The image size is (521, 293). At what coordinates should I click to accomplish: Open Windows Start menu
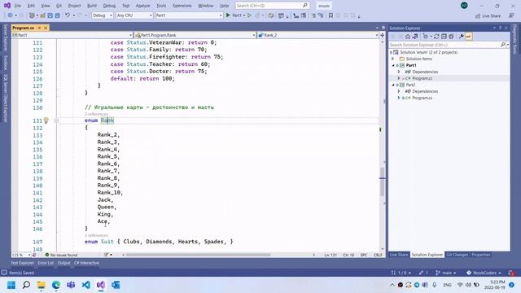pos(11,285)
